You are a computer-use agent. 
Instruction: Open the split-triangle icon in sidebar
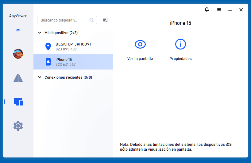click(18, 78)
